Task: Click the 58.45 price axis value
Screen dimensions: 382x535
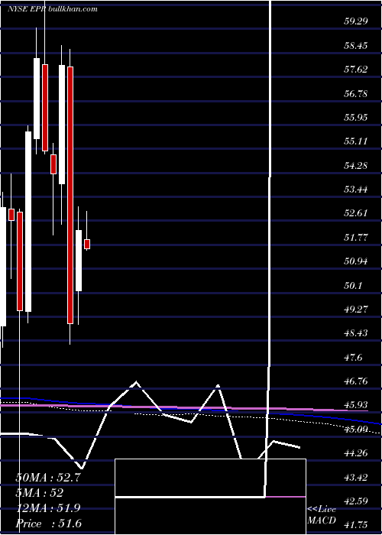Action: (356, 45)
